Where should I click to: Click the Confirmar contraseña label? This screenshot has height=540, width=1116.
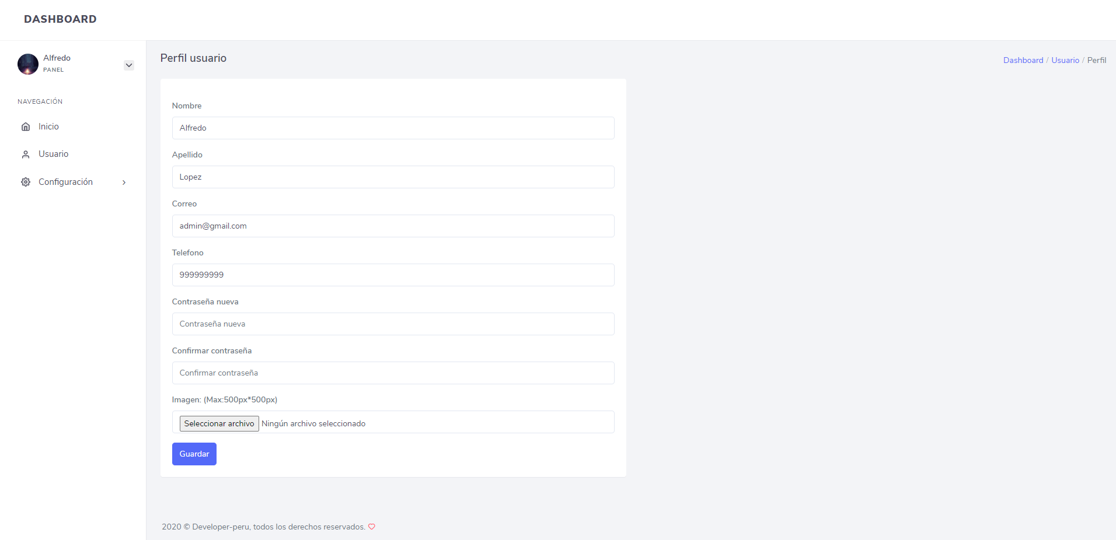coord(212,350)
